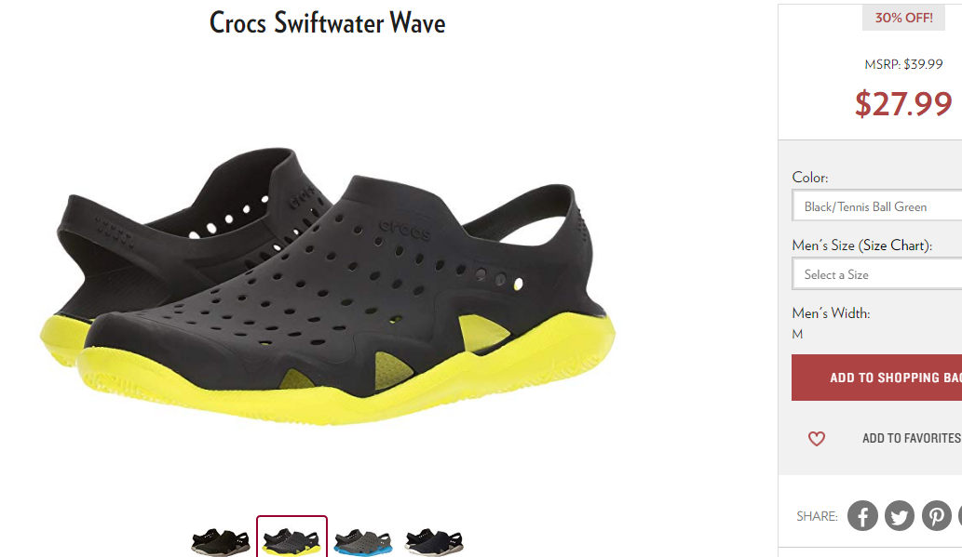Click the SHARE label
962x557 pixels.
tap(817, 517)
